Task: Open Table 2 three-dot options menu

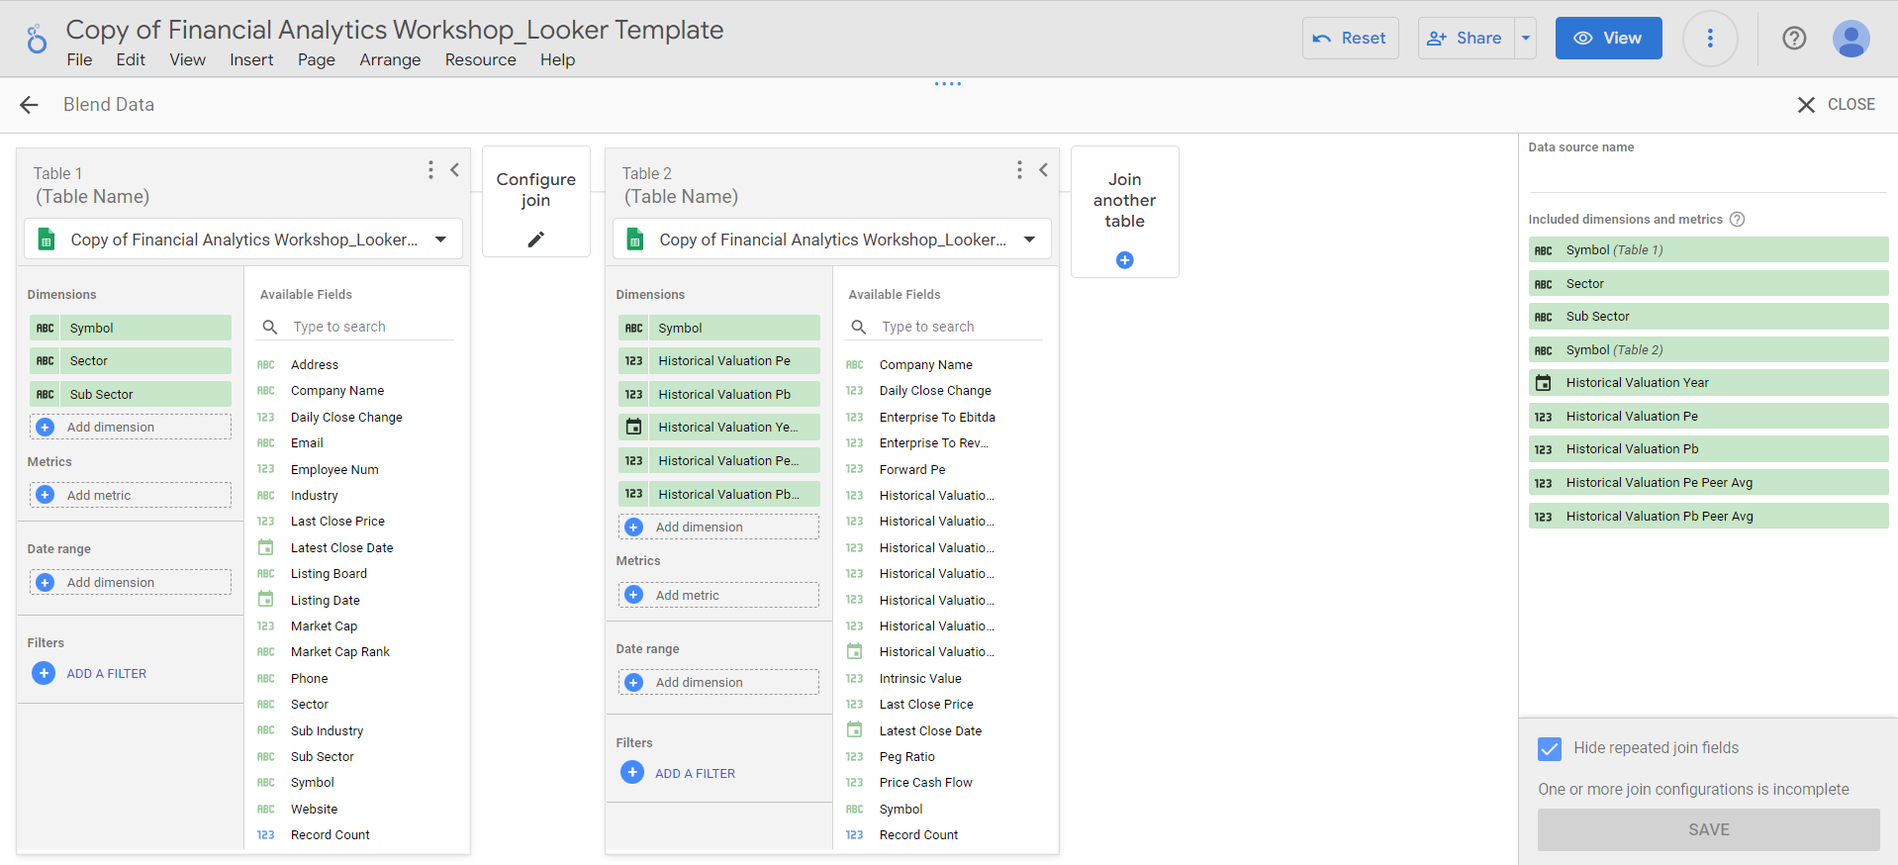Action: pos(1019,170)
